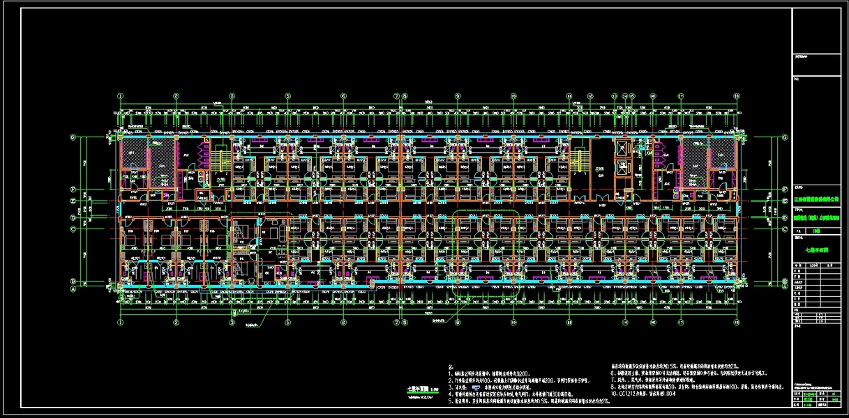849x418 pixels.
Task: Select axis letter G bubble on left side
Action: [x=73, y=137]
